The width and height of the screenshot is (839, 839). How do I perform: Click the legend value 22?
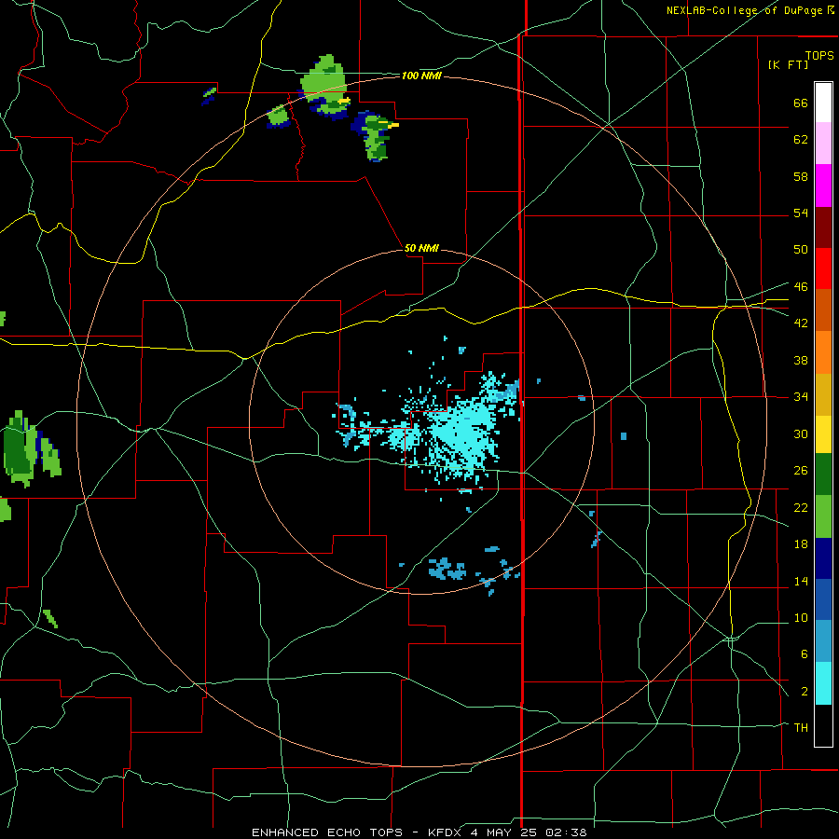point(801,507)
